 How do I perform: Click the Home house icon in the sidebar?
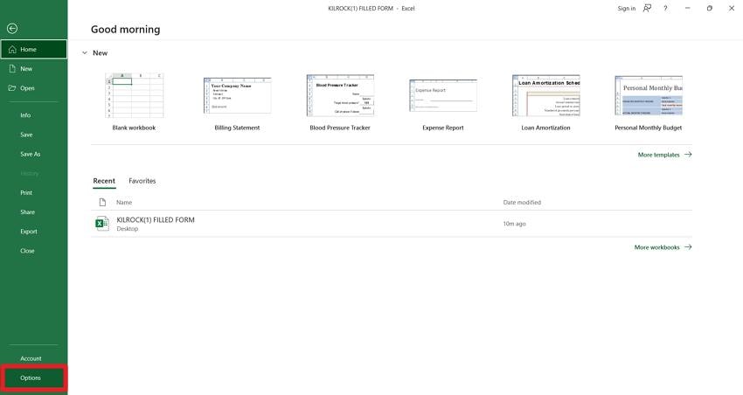pos(12,49)
